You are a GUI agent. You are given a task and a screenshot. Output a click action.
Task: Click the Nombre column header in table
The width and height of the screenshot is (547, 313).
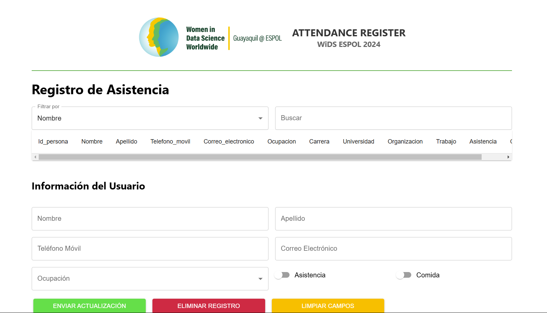(92, 142)
